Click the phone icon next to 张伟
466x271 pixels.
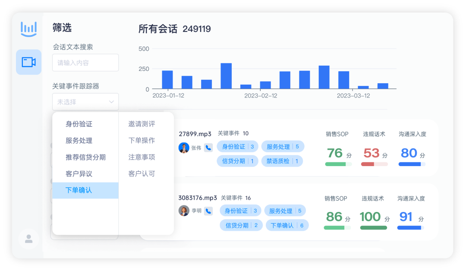coord(209,148)
